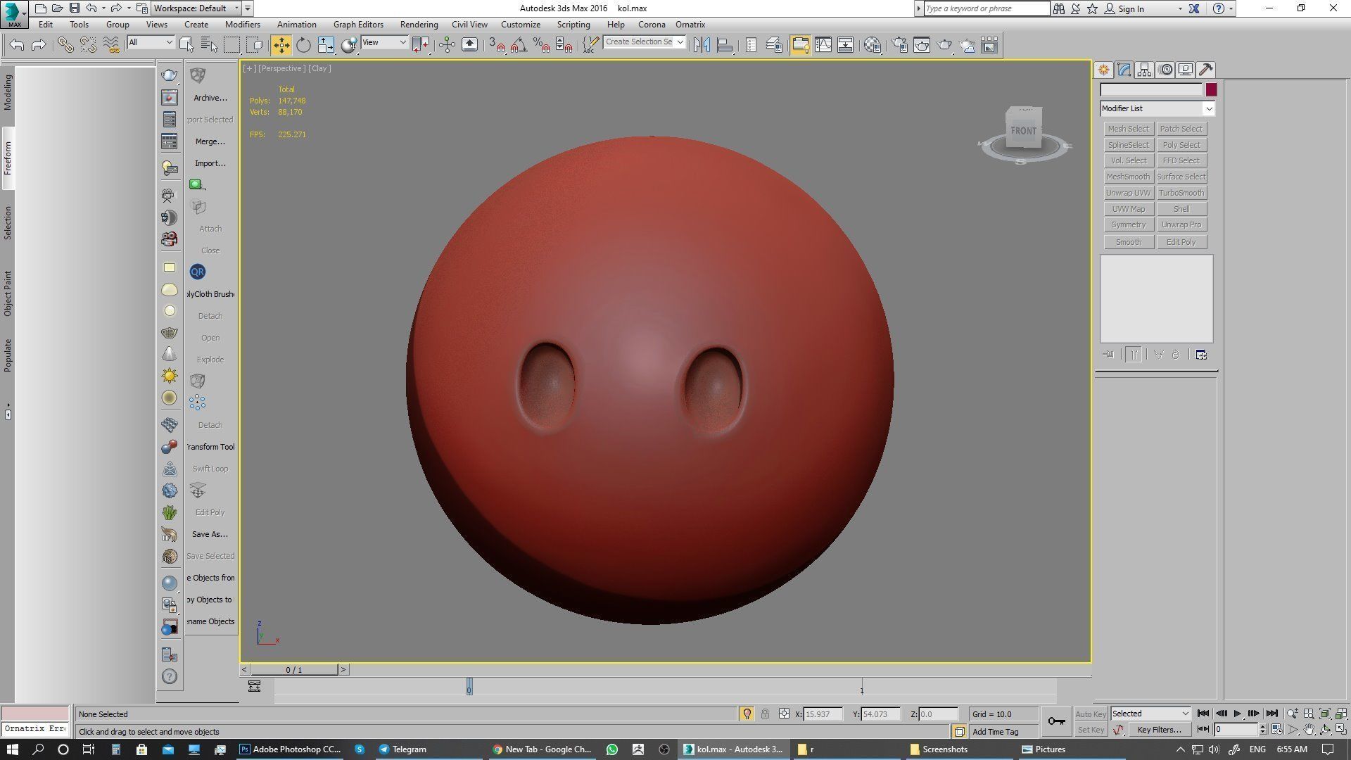This screenshot has height=760, width=1351.
Task: Open Select by Name list icon
Action: pyautogui.click(x=209, y=45)
